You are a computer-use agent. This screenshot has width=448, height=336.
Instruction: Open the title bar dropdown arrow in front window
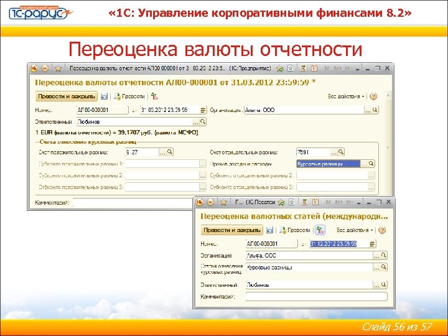coord(359,203)
